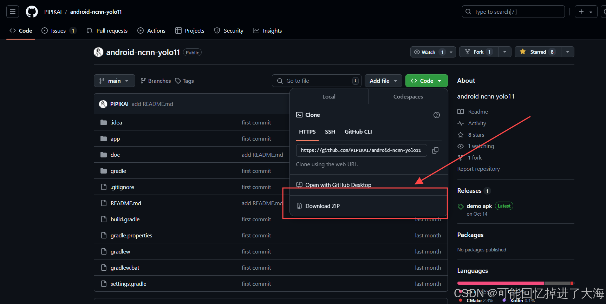606x304 pixels.
Task: Open build.gradle file
Action: [125, 219]
